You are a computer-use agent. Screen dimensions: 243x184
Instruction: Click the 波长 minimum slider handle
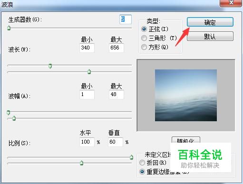(50, 66)
